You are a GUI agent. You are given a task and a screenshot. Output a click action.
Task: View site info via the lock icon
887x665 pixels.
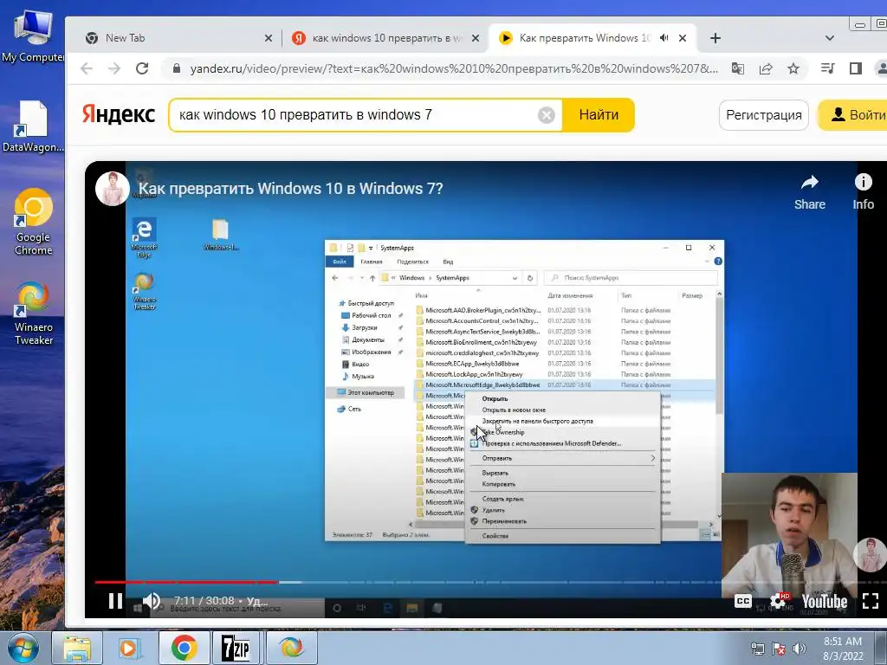pyautogui.click(x=177, y=68)
